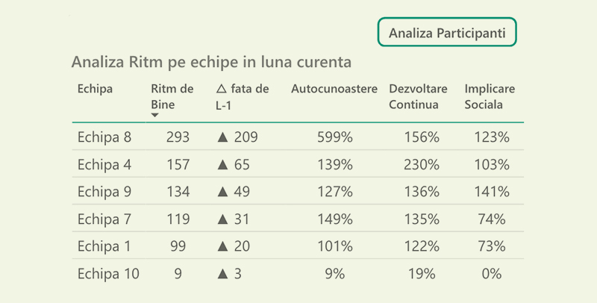
Task: Click the up triangle icon for Echipa 4
Action: [x=222, y=165]
